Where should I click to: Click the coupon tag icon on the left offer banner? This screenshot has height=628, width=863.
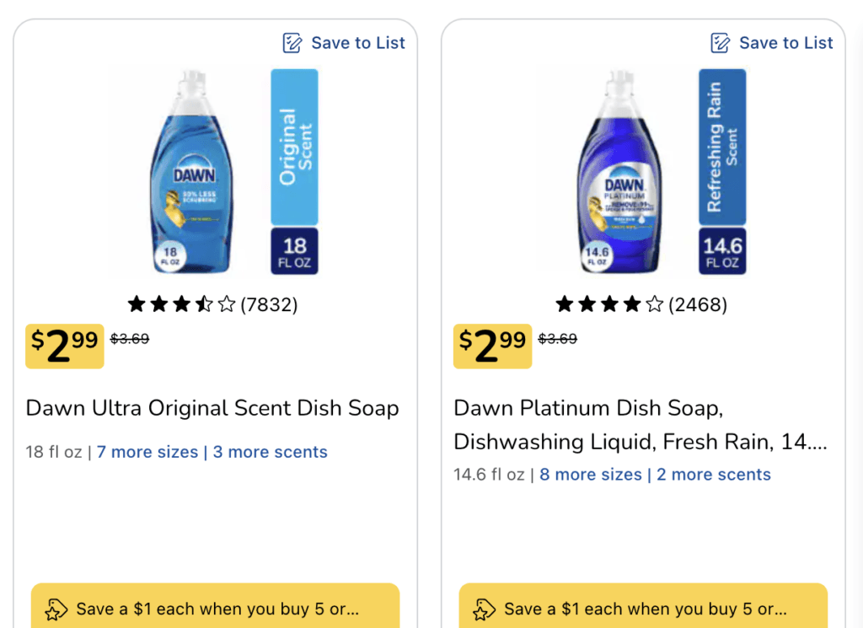click(x=57, y=608)
